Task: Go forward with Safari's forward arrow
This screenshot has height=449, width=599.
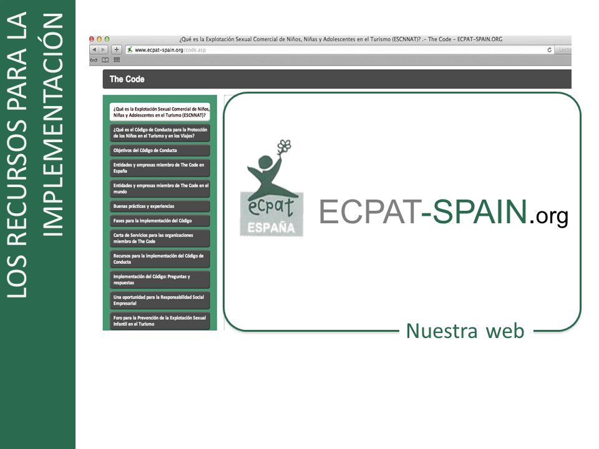Action: pyautogui.click(x=103, y=50)
